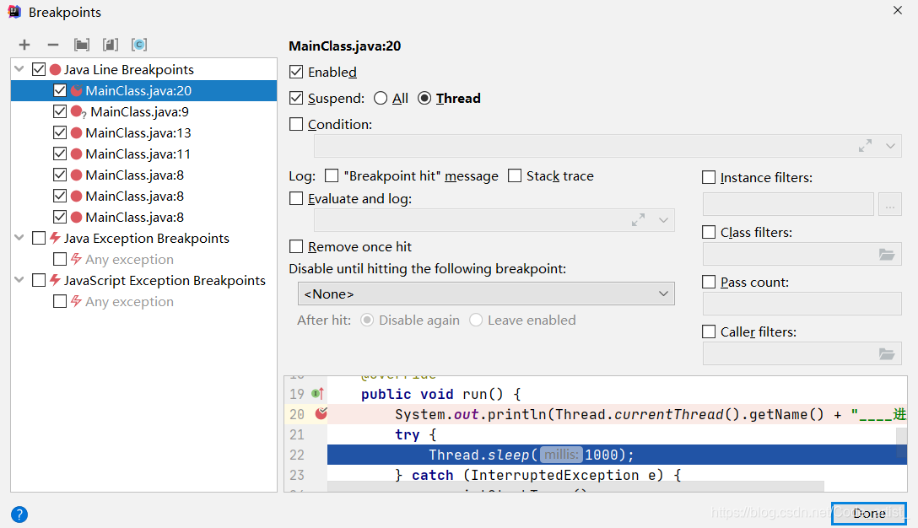The image size is (918, 528).
Task: Open the <None> breakpoint dependency dropdown
Action: 486,294
